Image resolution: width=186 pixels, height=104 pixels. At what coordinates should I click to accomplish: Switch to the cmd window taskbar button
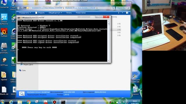[x=63, y=102]
